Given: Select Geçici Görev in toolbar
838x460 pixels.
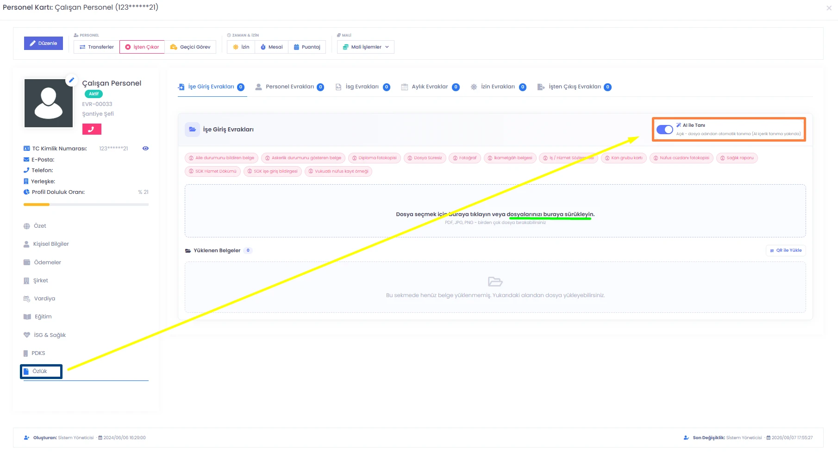Looking at the screenshot, I should pos(190,47).
